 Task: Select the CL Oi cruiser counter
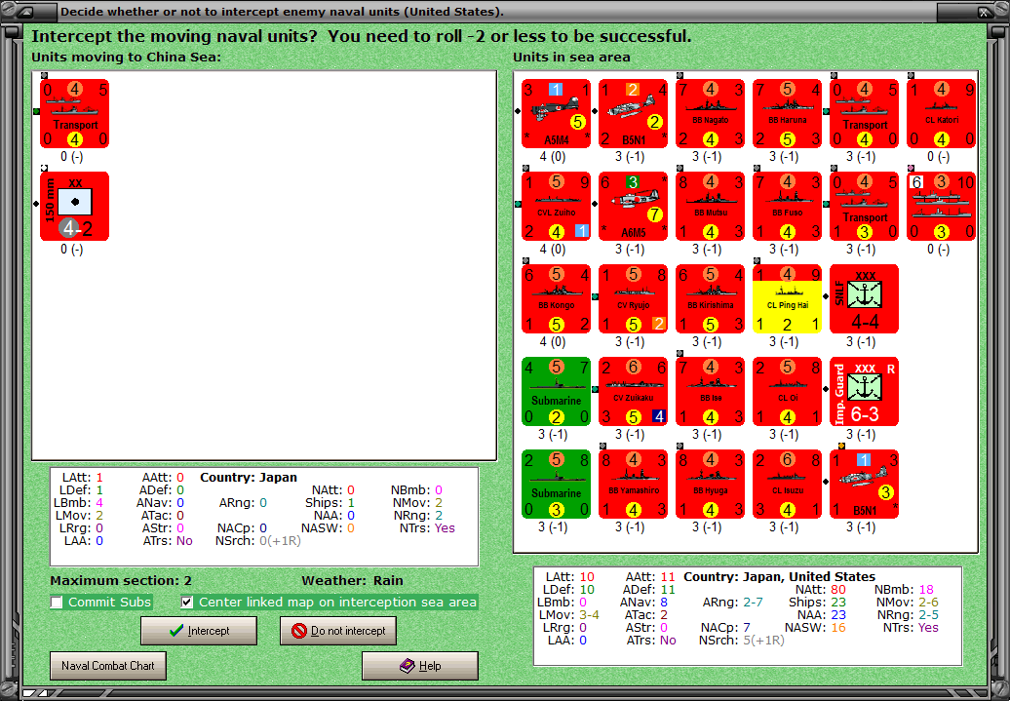787,392
